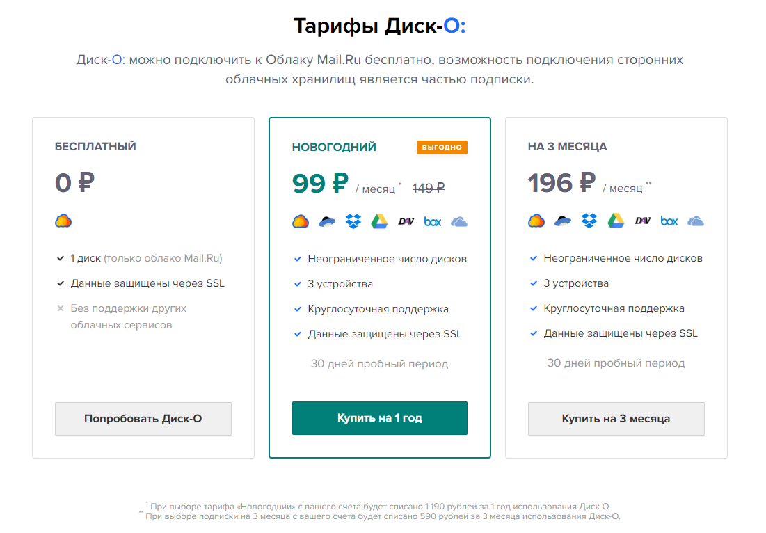Click the Тарифы Диск-О heading
The width and height of the screenshot is (766, 533).
coord(380,26)
